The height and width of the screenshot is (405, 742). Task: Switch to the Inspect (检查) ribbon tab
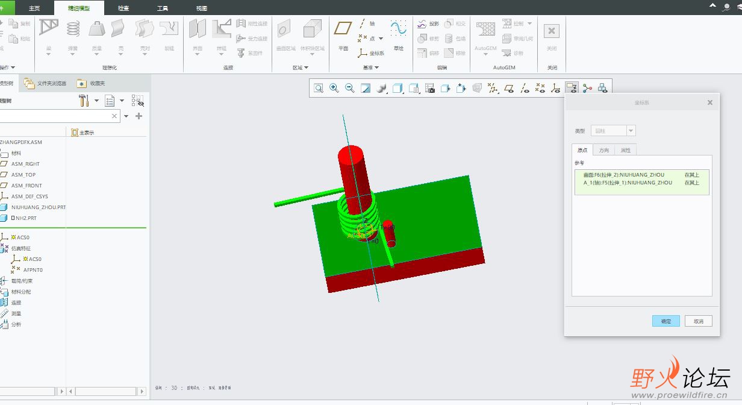click(x=123, y=8)
